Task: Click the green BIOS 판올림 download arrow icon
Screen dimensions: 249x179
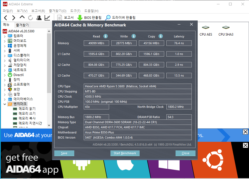Action: point(80,18)
